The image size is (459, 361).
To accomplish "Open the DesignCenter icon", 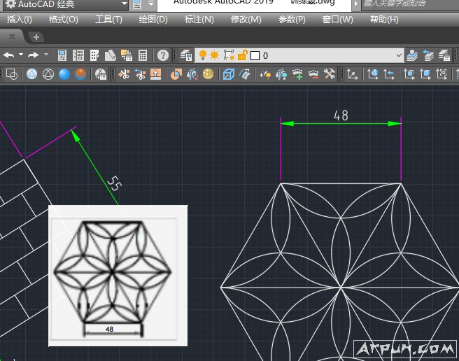I will click(x=78, y=55).
